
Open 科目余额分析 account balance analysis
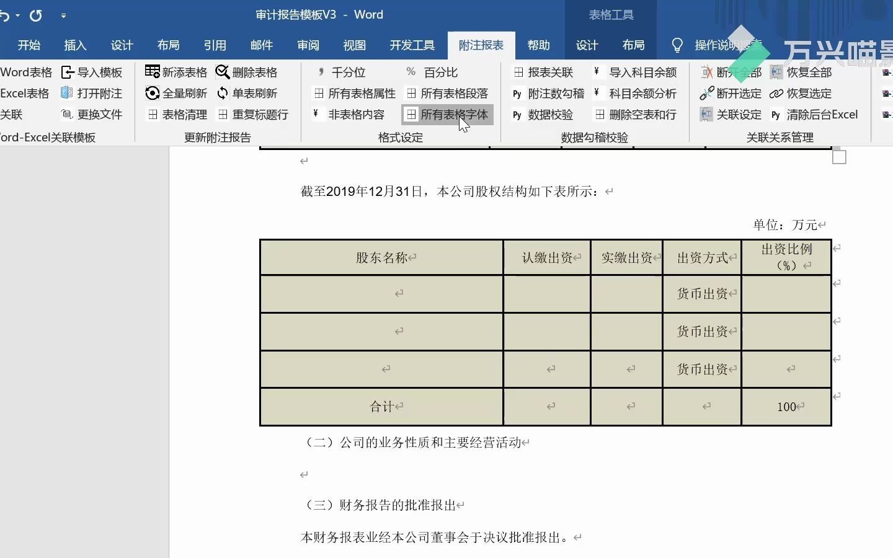click(x=634, y=94)
